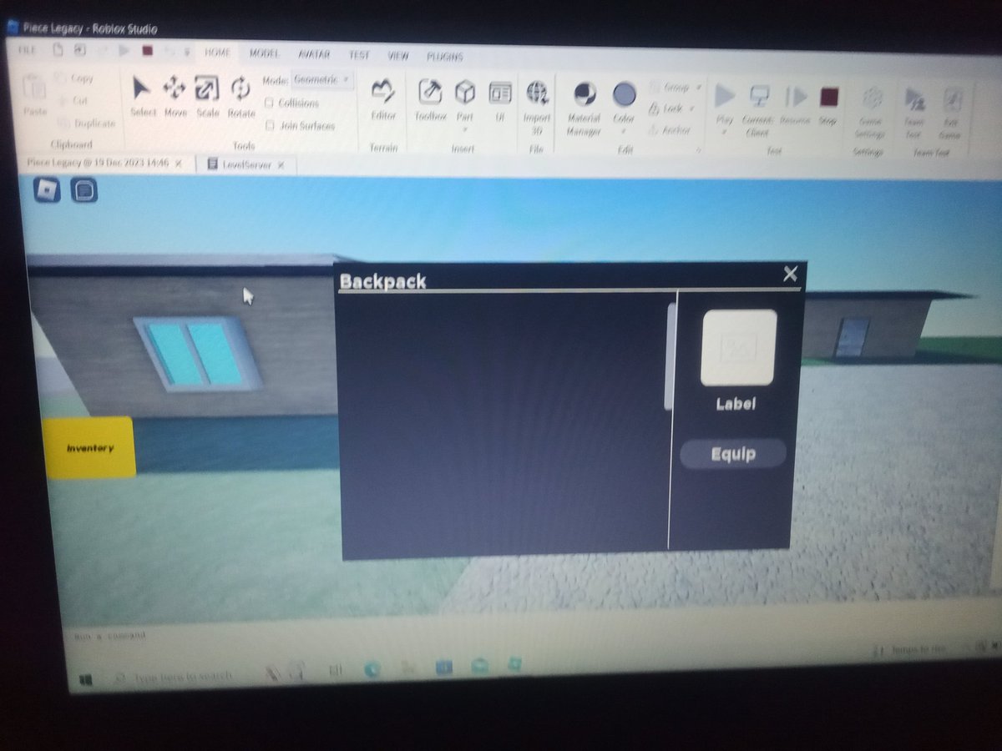The width and height of the screenshot is (1002, 751).
Task: Switch view with Current Client button
Action: click(758, 108)
